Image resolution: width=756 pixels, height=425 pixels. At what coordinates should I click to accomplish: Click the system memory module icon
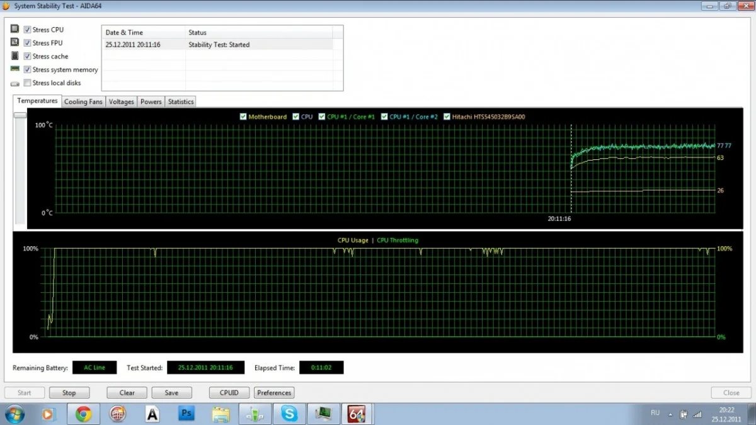[x=15, y=69]
